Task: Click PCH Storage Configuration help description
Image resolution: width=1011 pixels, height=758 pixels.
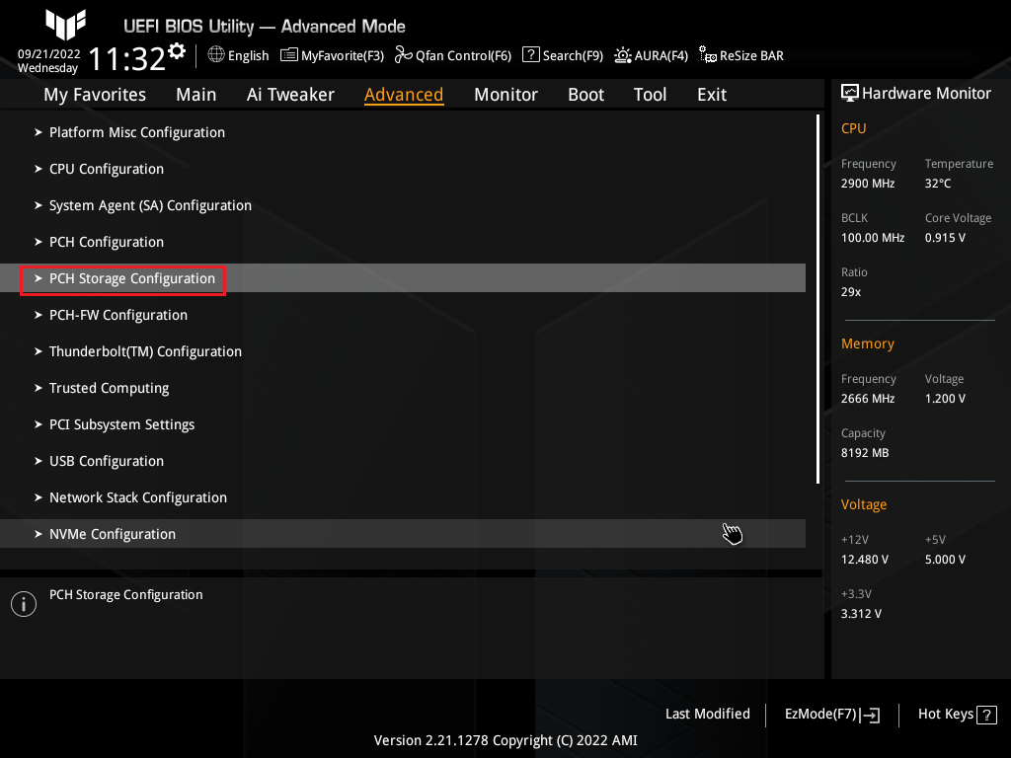Action: click(125, 595)
